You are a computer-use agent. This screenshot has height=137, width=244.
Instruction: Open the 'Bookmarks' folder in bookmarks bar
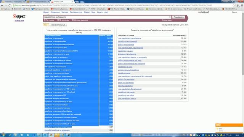(x=16, y=9)
